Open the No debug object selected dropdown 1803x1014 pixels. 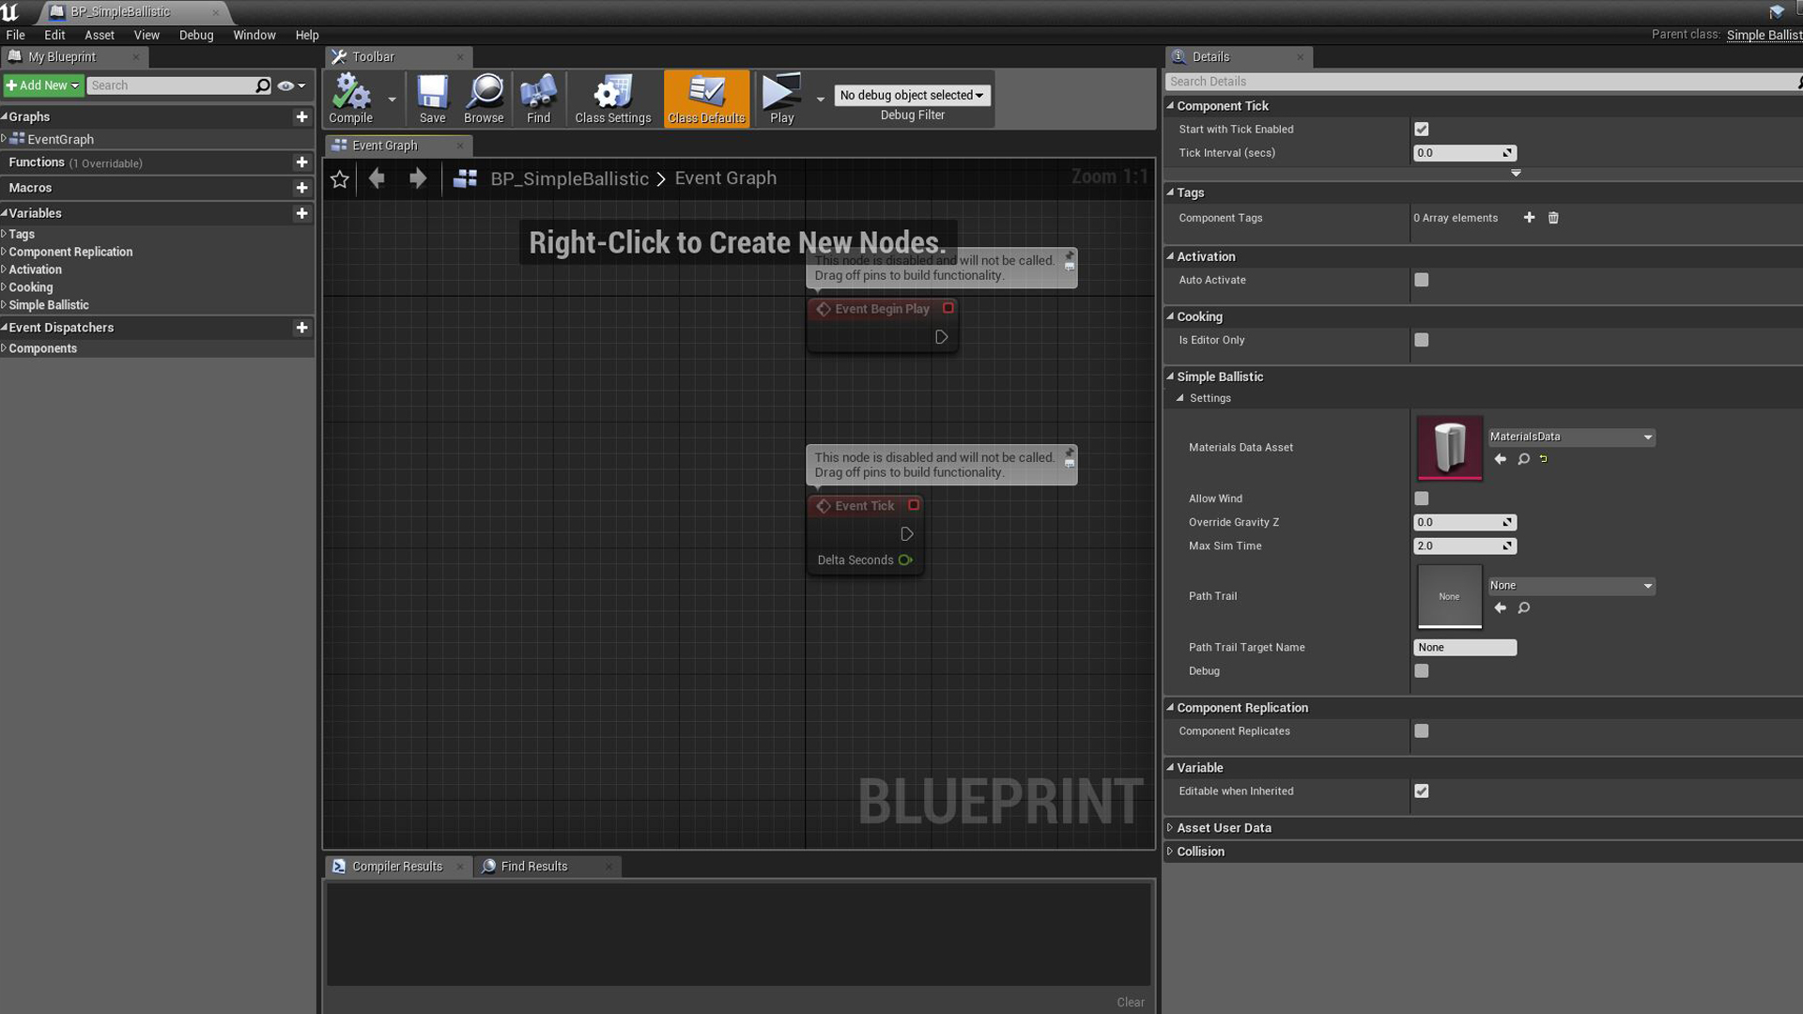point(911,95)
